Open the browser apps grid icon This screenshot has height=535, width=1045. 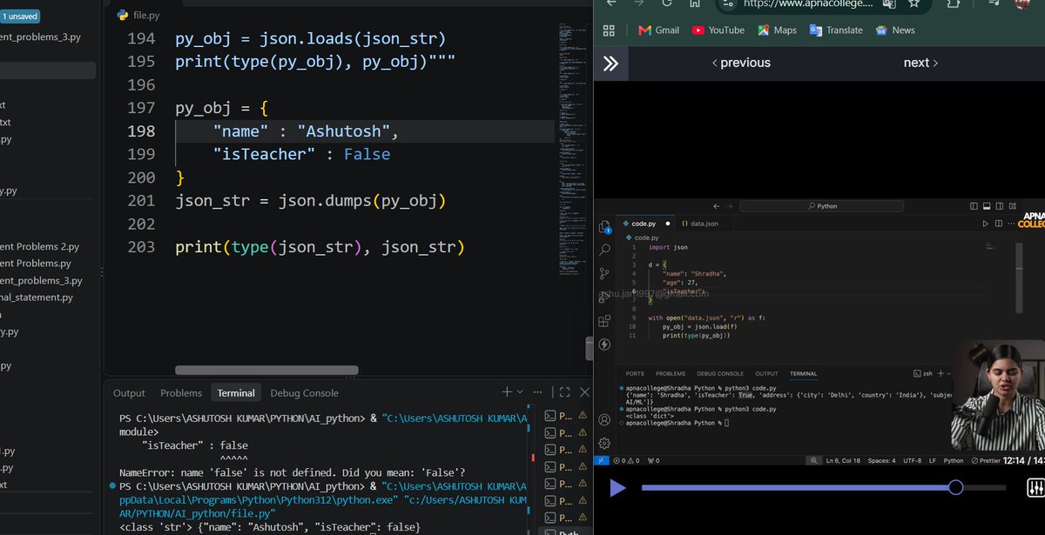point(609,30)
